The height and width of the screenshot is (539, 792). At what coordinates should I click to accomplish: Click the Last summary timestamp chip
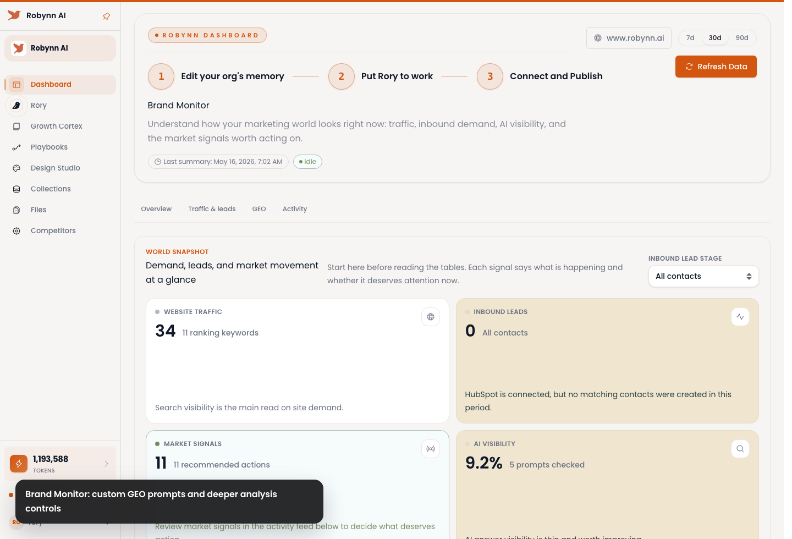click(x=218, y=162)
